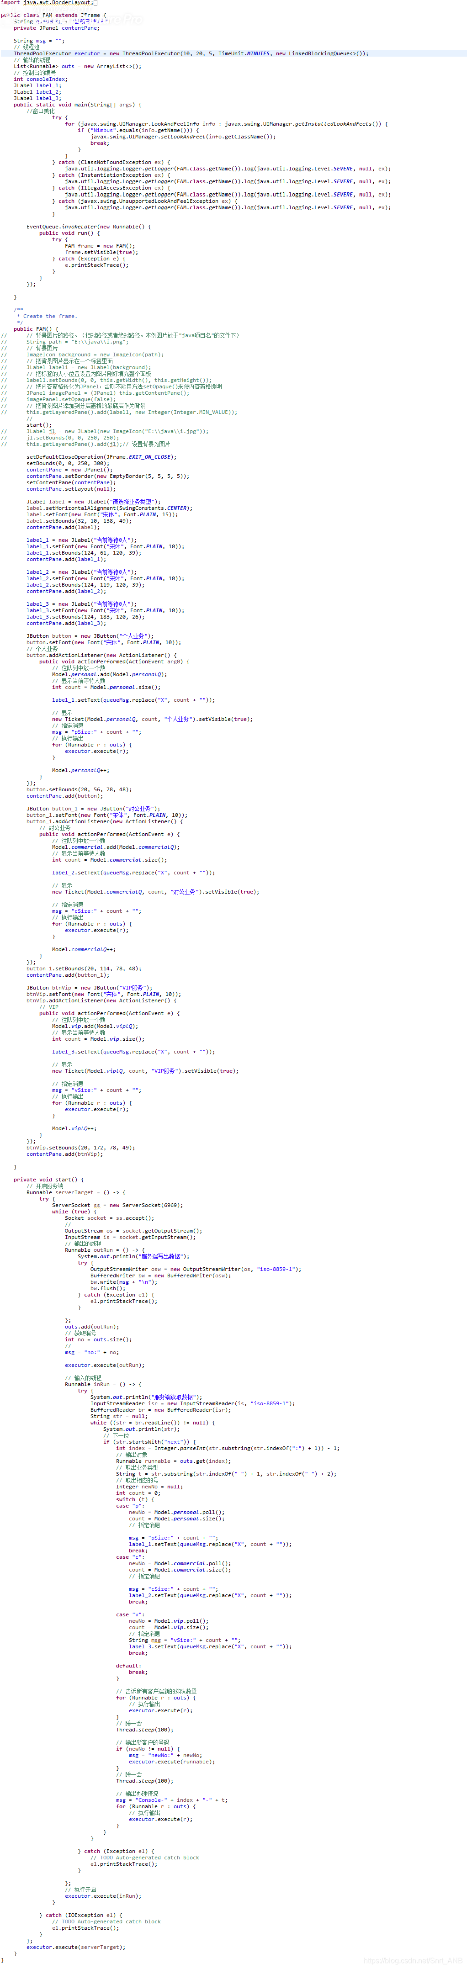The image size is (467, 1969).
Task: Click 'button_1.setBounds(20, 114, 78, 48);' line
Action: pos(84,969)
